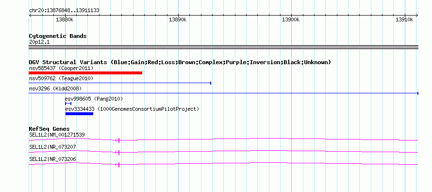Image resolution: width=432 pixels, height=192 pixels.
Task: Select the SEL1L2|NR_073206 transcript label
Action: point(52,159)
